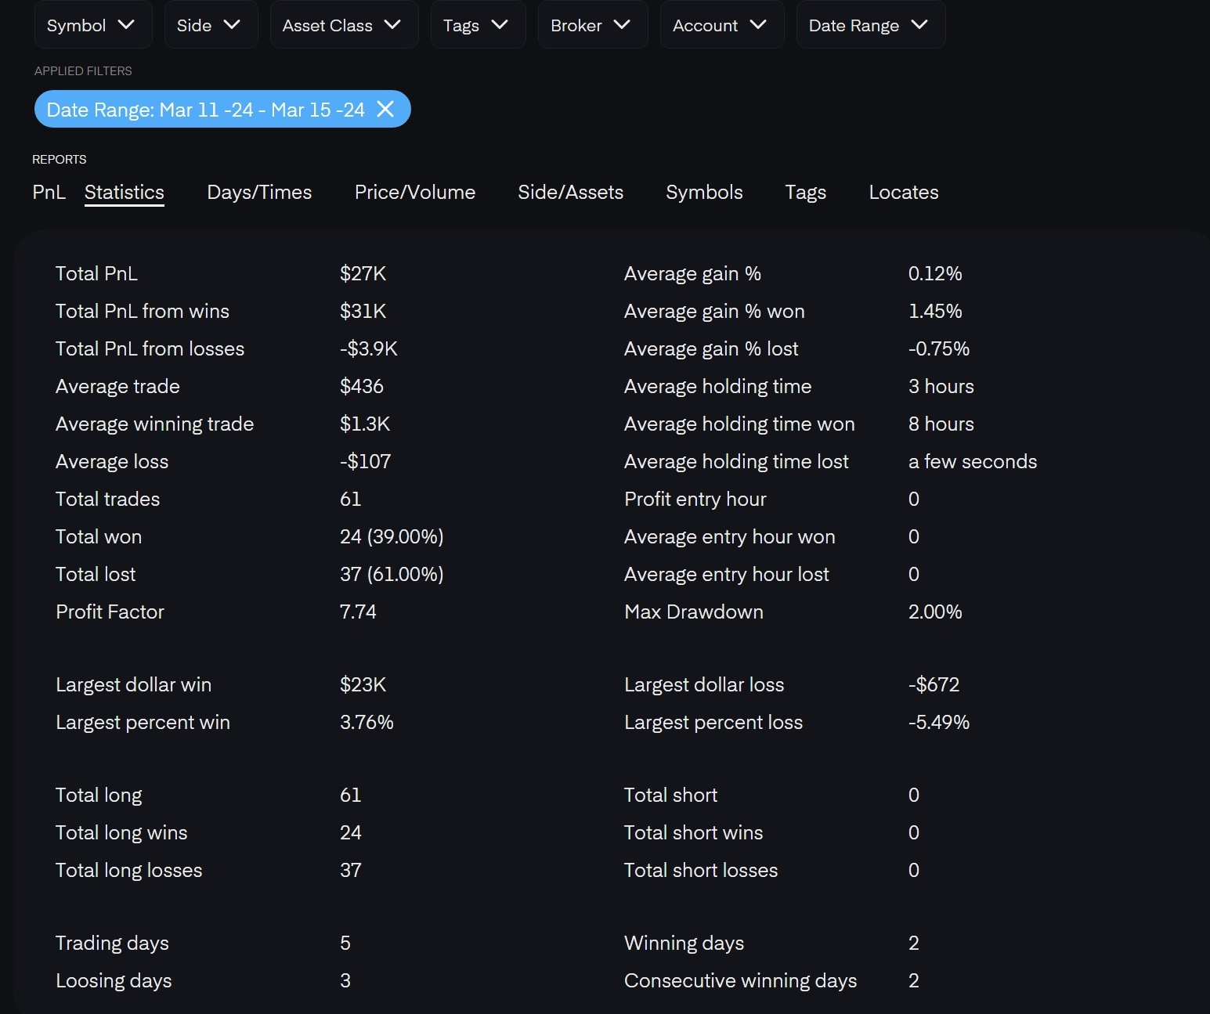Click the Date Range filter chip label

point(205,110)
